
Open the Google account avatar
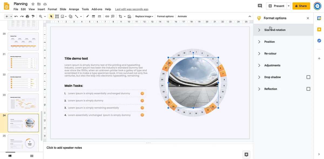click(318, 6)
